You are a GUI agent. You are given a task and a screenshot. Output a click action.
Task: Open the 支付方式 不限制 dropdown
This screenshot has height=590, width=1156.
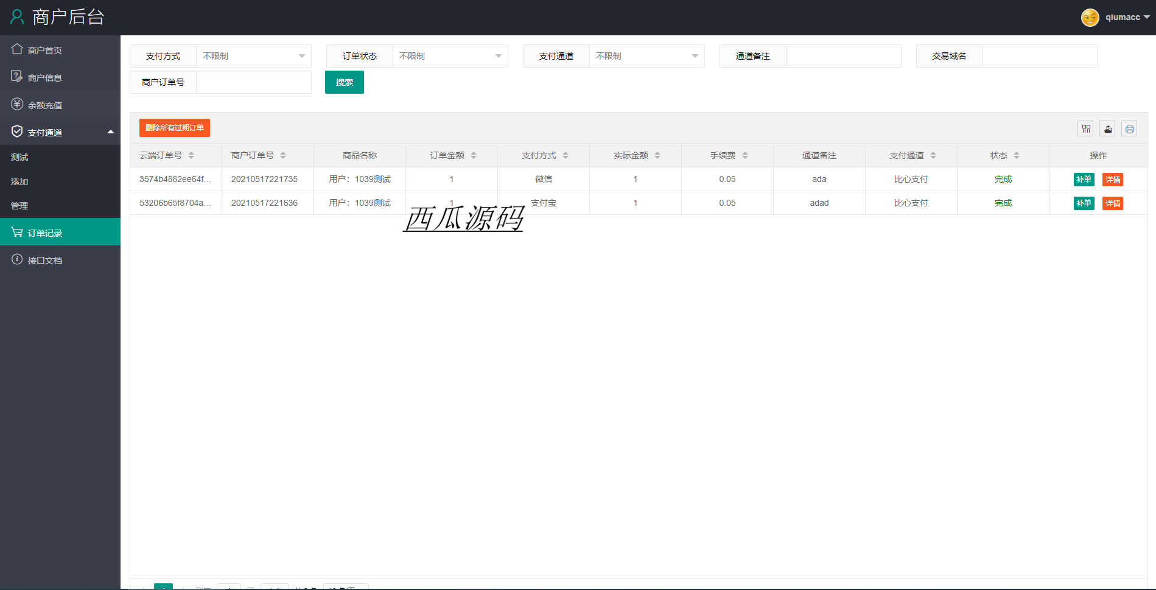click(x=253, y=55)
